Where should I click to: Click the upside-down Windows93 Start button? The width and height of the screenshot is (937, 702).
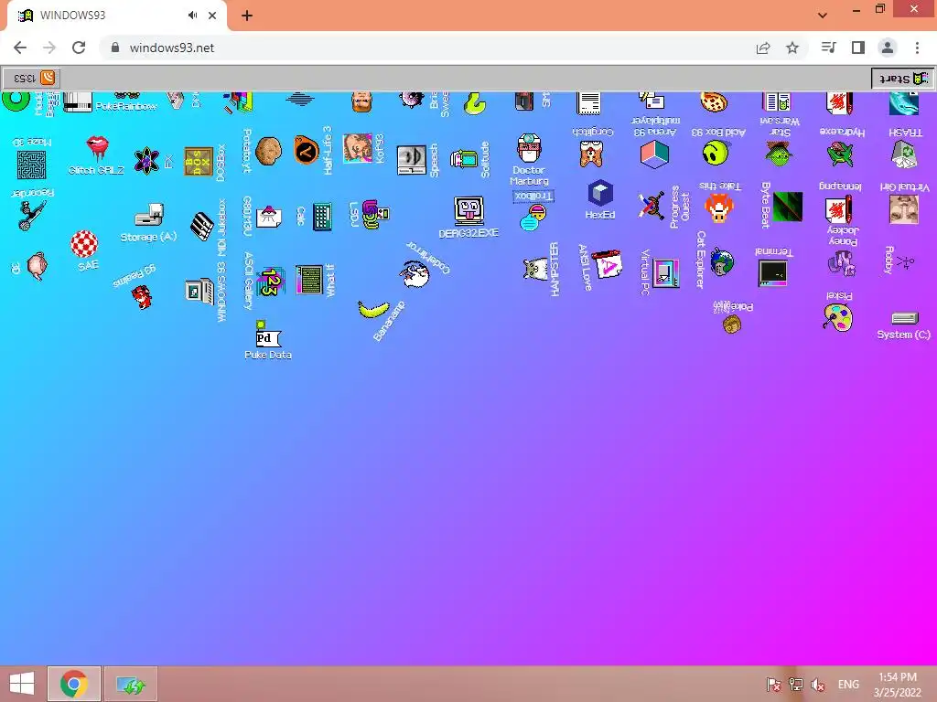coord(902,79)
